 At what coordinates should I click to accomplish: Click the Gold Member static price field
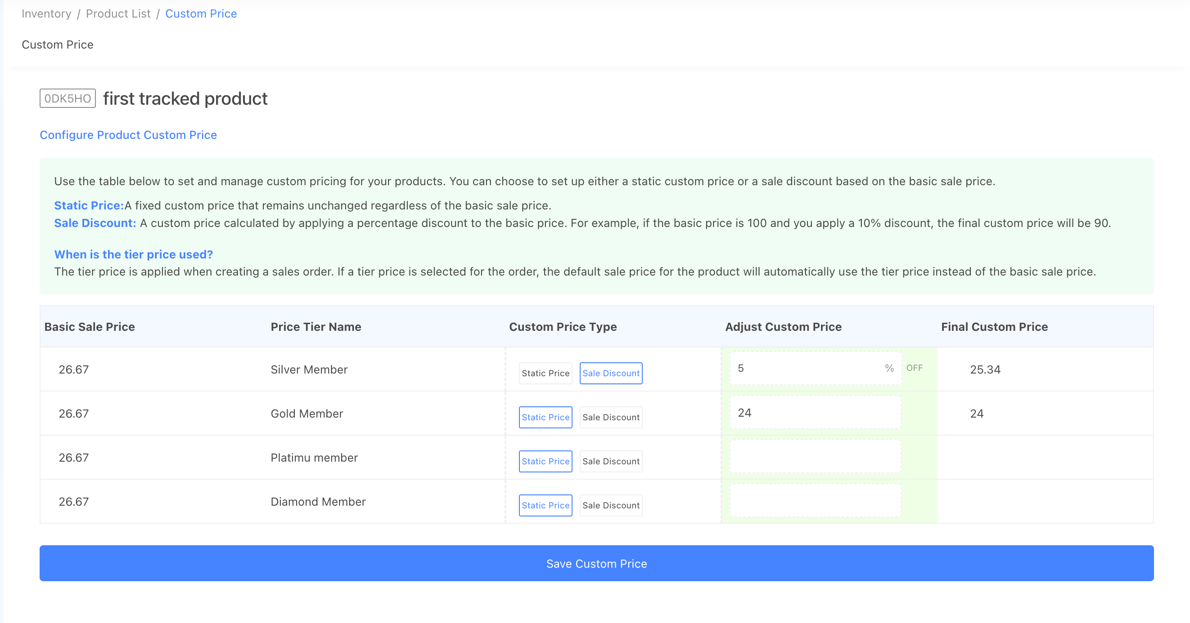pos(813,412)
